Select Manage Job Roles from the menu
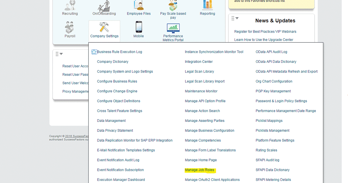The image size is (348, 183). (x=199, y=170)
